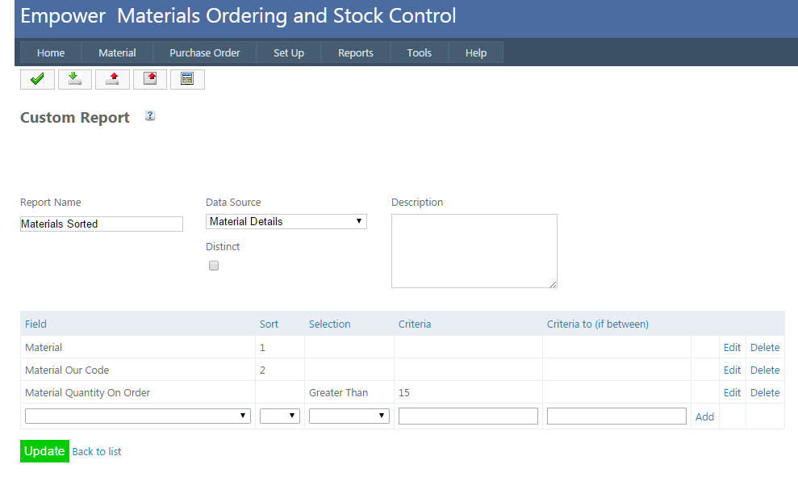This screenshot has width=798, height=477.
Task: Click the green down-arrow toolbar icon
Action: [x=75, y=79]
